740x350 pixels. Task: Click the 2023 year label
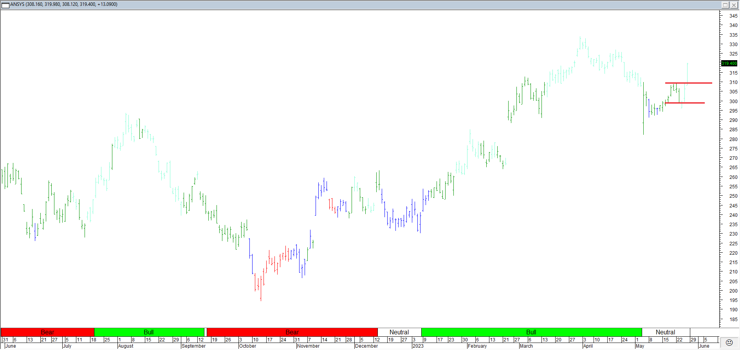[418, 346]
